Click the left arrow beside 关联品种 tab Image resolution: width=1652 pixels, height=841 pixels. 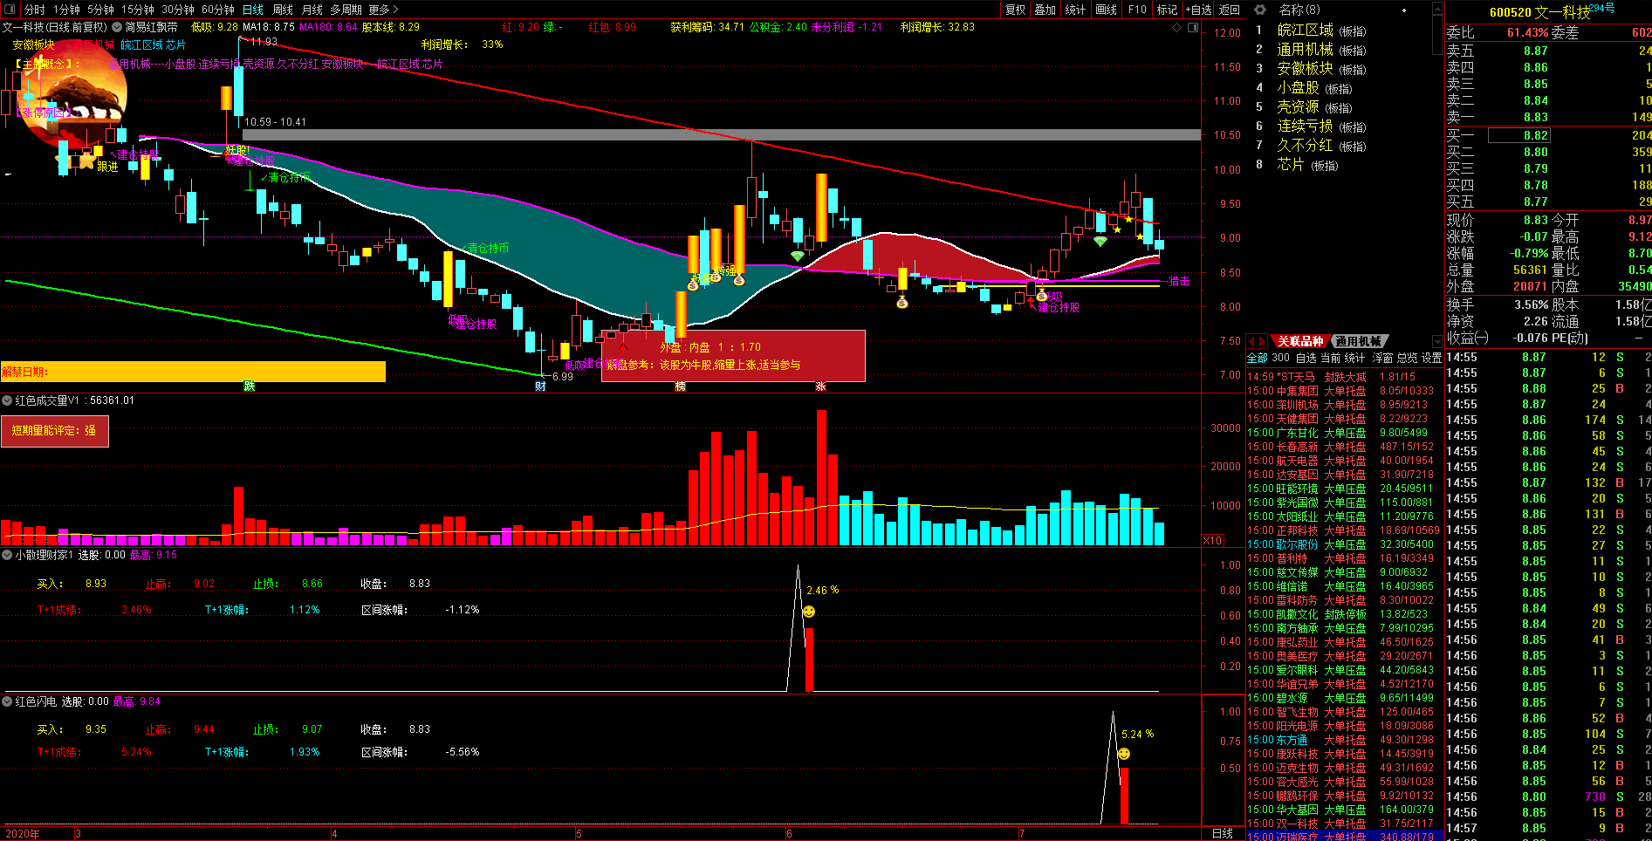click(1251, 341)
